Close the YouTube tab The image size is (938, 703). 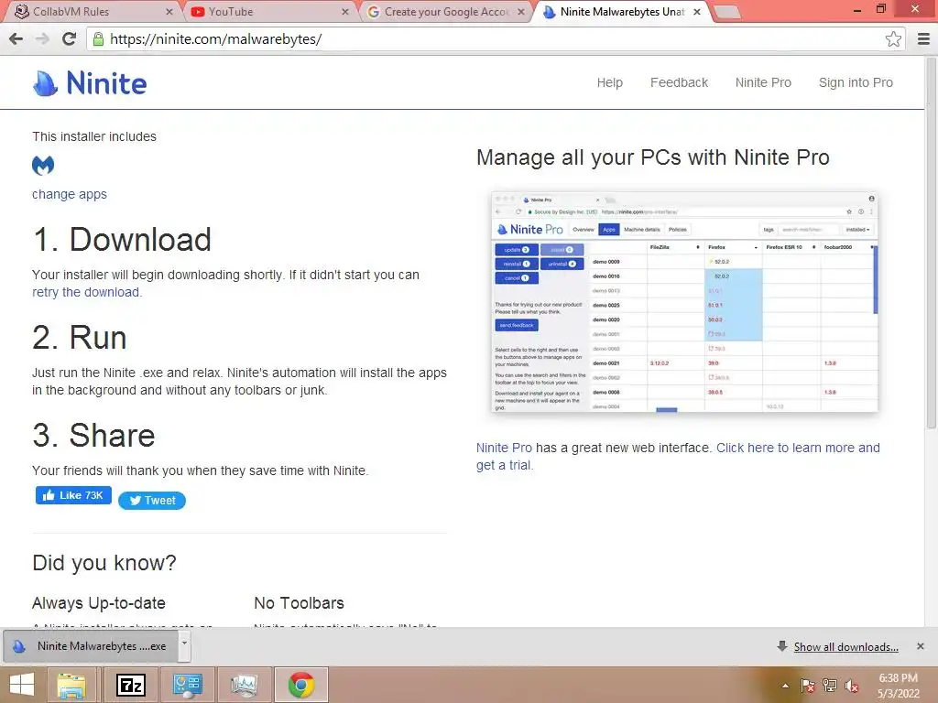pyautogui.click(x=345, y=12)
